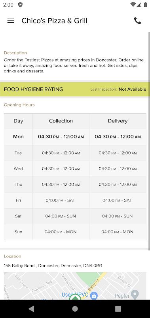Screen dimensions: 150x318
Task: Tap the restaurant address text
Action: tap(53, 266)
